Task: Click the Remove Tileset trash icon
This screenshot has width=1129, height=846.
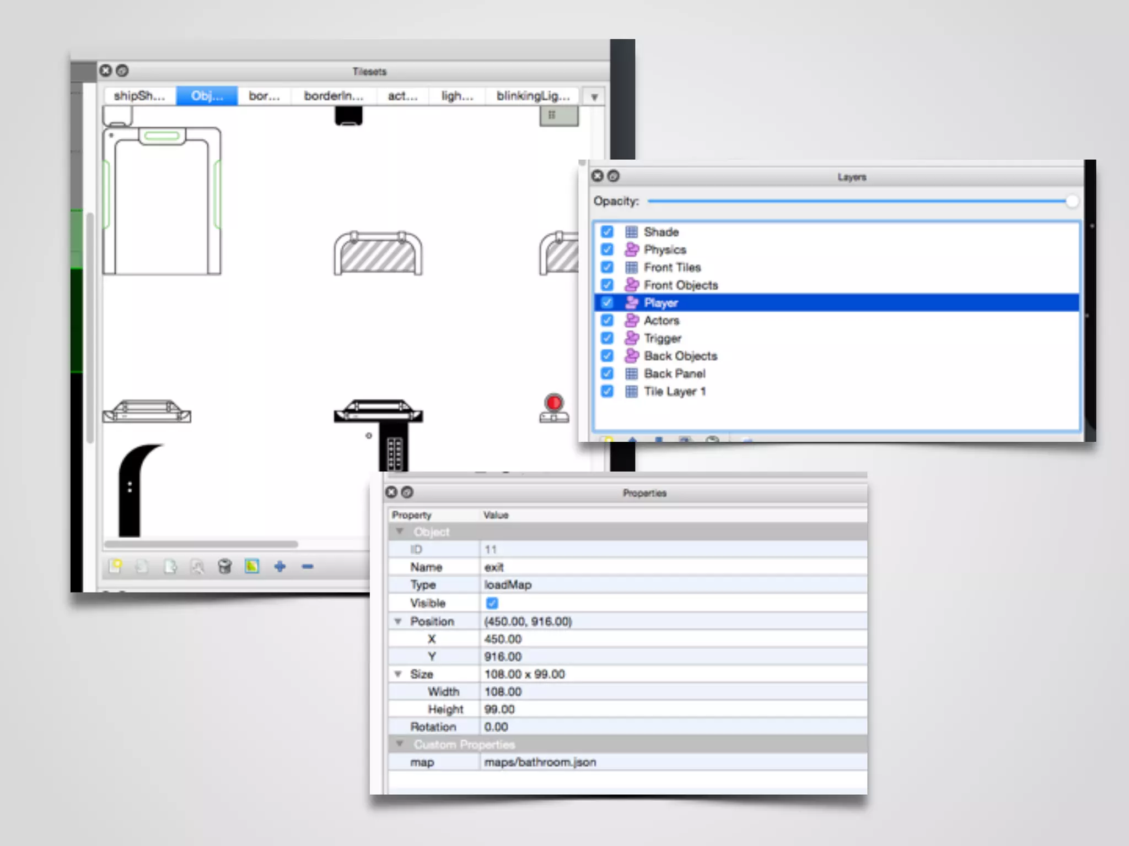Action: [x=224, y=566]
